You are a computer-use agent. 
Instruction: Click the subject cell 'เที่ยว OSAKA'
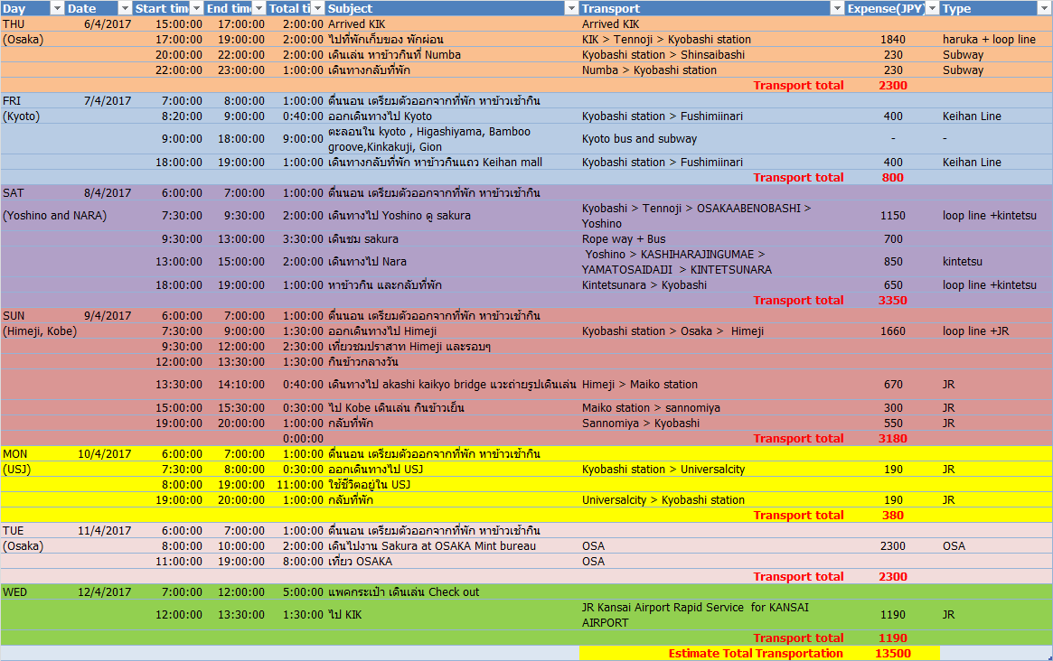coord(360,562)
